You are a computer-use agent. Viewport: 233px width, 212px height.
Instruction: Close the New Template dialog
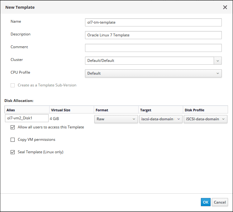pyautogui.click(x=225, y=7)
